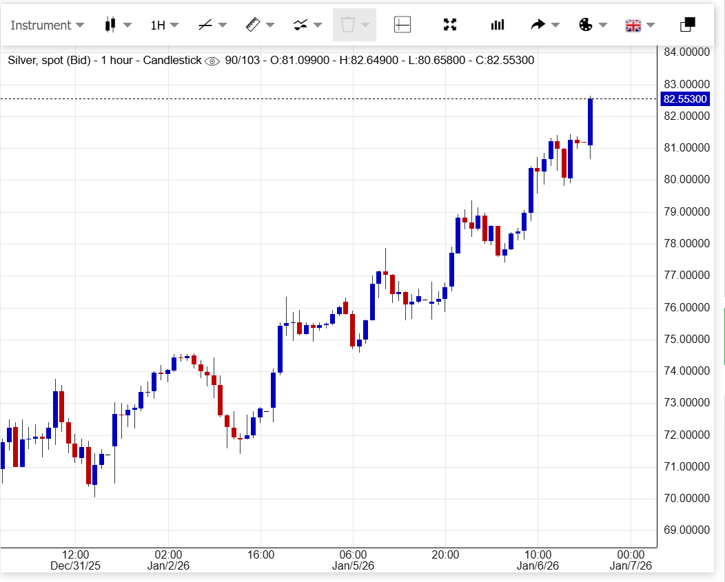
Task: Toggle the eye visibility icon for Silver series
Action: click(x=212, y=61)
